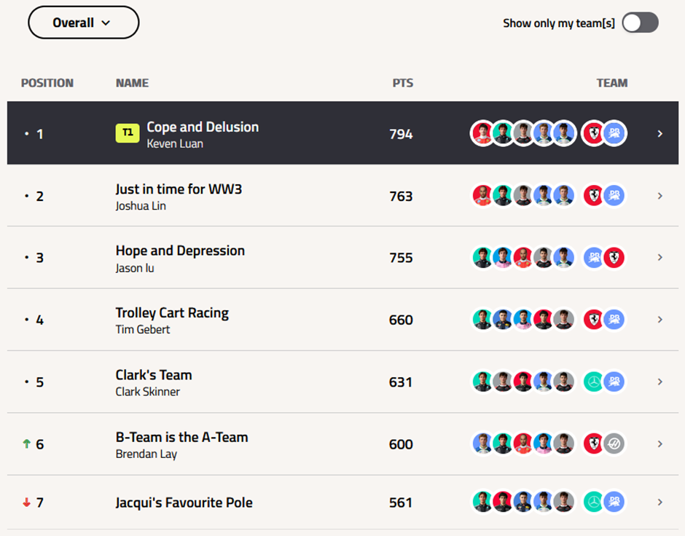685x536 pixels.
Task: Click the first driver avatar in Just in time for WW3 row
Action: click(483, 196)
